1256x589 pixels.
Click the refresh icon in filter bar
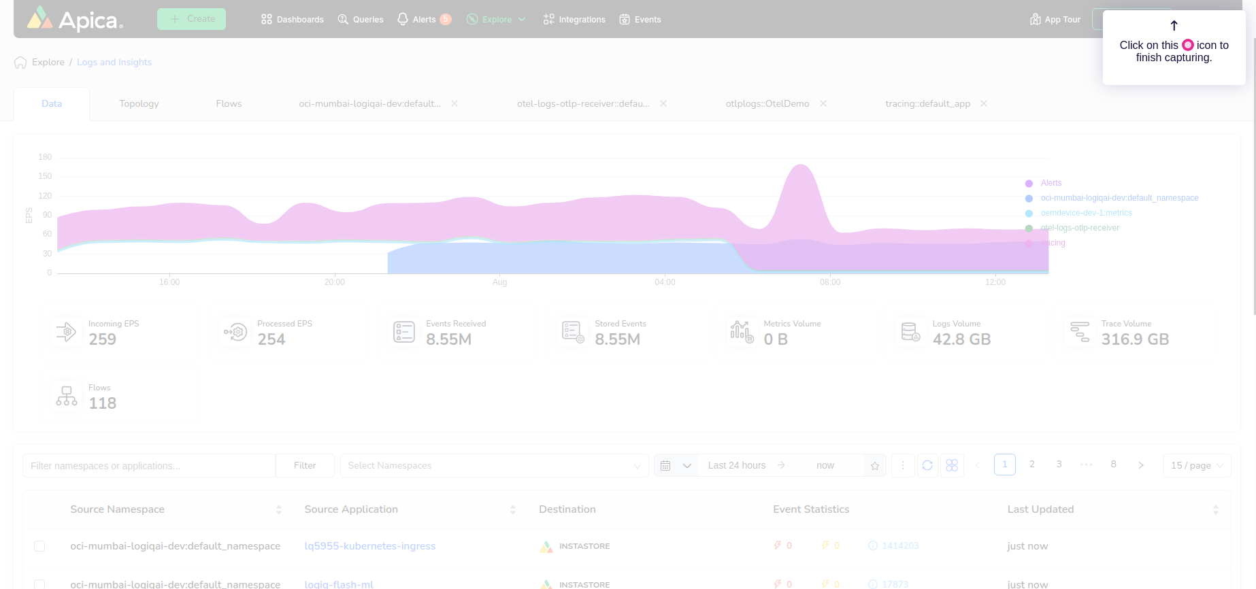point(927,465)
